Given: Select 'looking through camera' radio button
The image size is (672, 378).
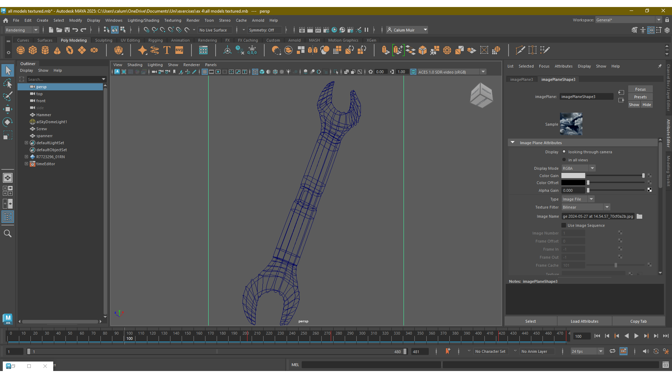Looking at the screenshot, I should pos(564,152).
